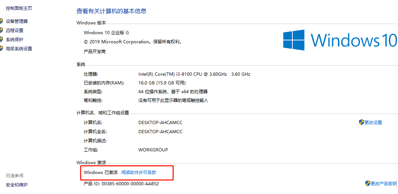The image size is (398, 194).
Task: Select the text Windows 10 企业版 G
Action: (x=106, y=32)
